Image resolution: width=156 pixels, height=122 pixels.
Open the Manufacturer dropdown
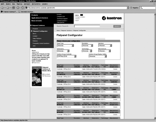pyautogui.click(x=104, y=51)
